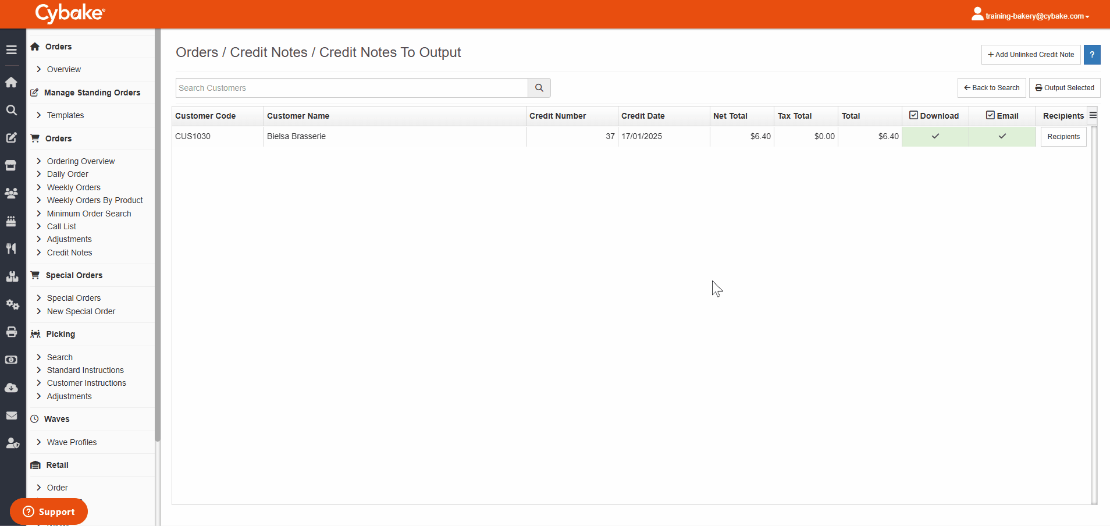
Task: Click the sidebar vertical scrollbar
Action: click(x=158, y=236)
